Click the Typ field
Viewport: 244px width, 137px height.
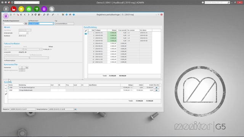click(x=64, y=24)
